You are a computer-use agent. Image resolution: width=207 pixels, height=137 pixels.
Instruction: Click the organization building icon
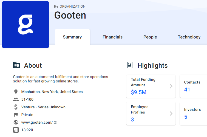click(56, 7)
